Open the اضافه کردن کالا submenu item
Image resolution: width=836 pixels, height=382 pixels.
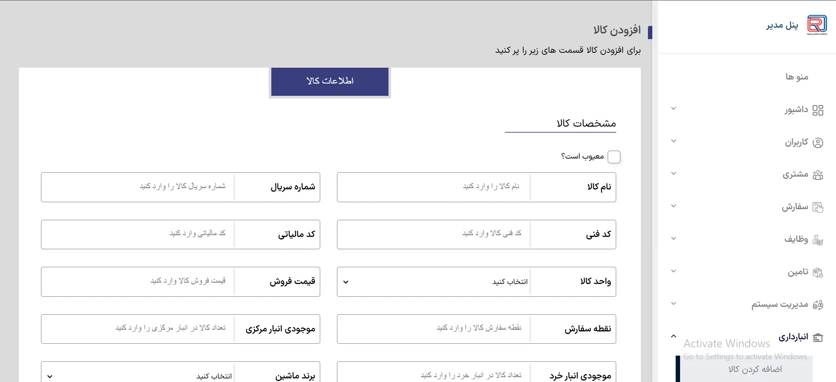[755, 369]
